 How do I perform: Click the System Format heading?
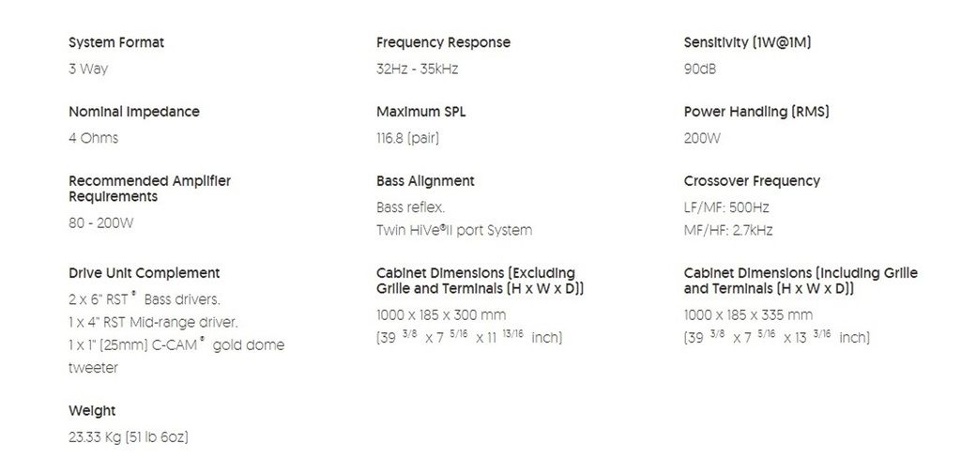[116, 43]
